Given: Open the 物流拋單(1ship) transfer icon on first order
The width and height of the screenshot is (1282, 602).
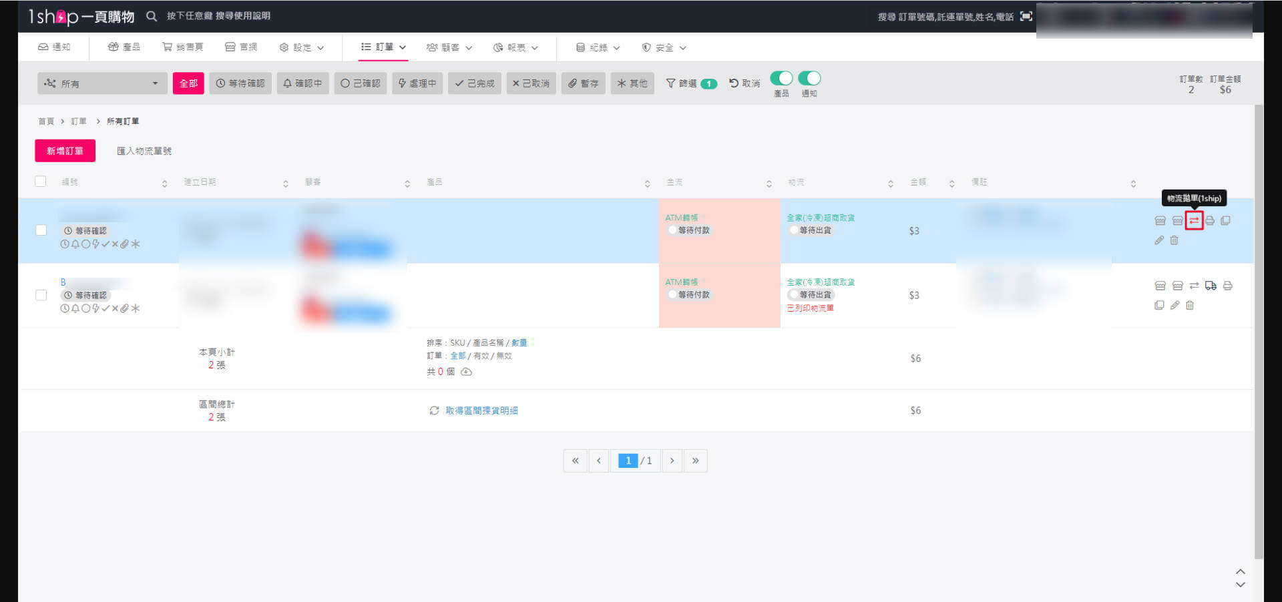Looking at the screenshot, I should point(1195,220).
